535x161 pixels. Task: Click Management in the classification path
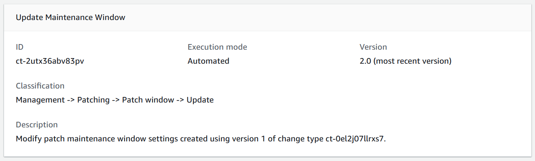pos(40,100)
